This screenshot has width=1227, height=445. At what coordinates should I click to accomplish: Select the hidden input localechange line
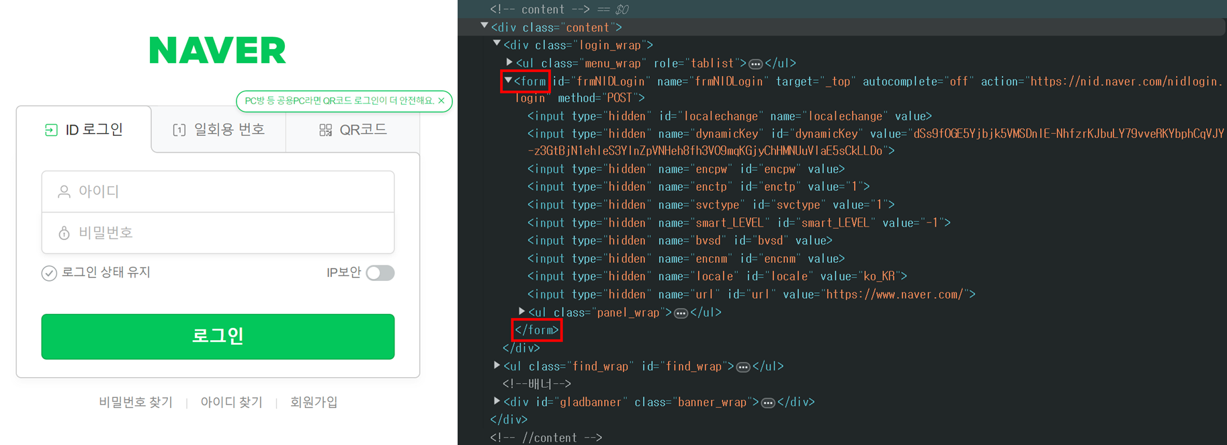tap(730, 116)
